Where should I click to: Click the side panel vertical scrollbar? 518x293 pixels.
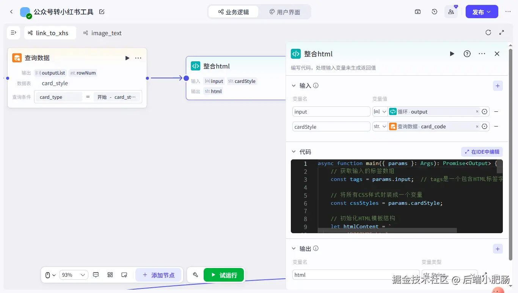[510, 154]
